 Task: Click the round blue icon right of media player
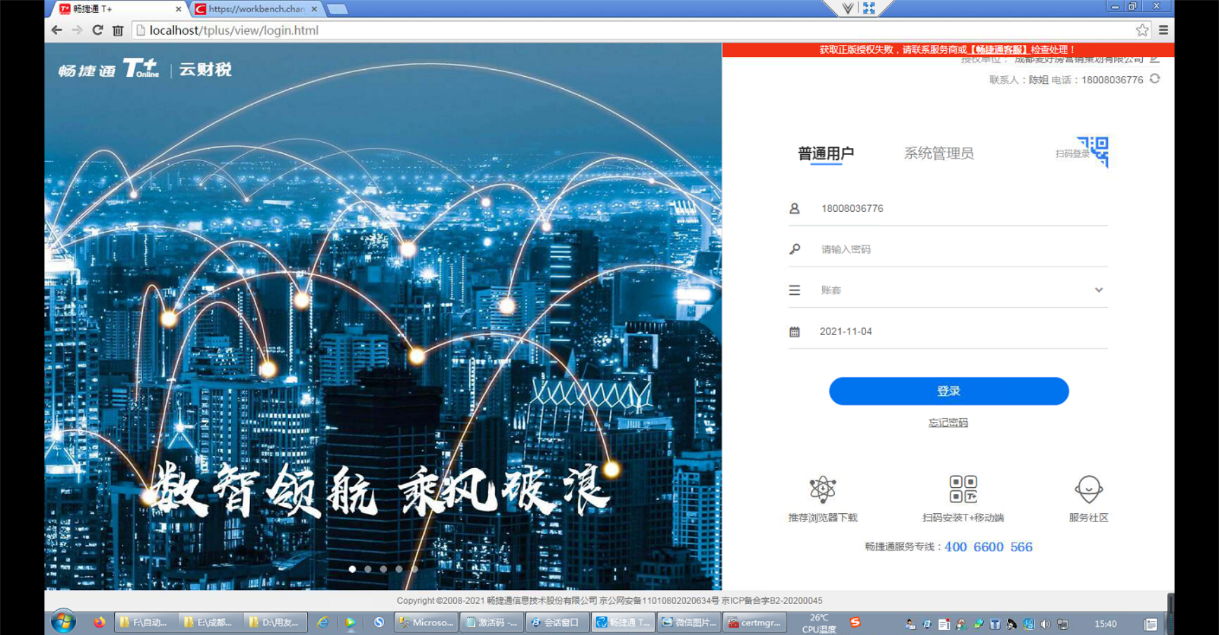379,622
